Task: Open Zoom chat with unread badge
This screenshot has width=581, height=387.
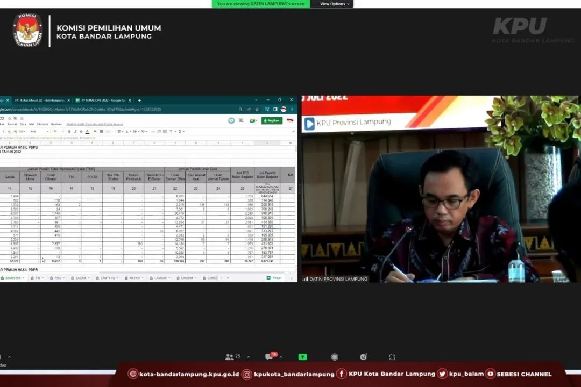Action: tap(268, 357)
